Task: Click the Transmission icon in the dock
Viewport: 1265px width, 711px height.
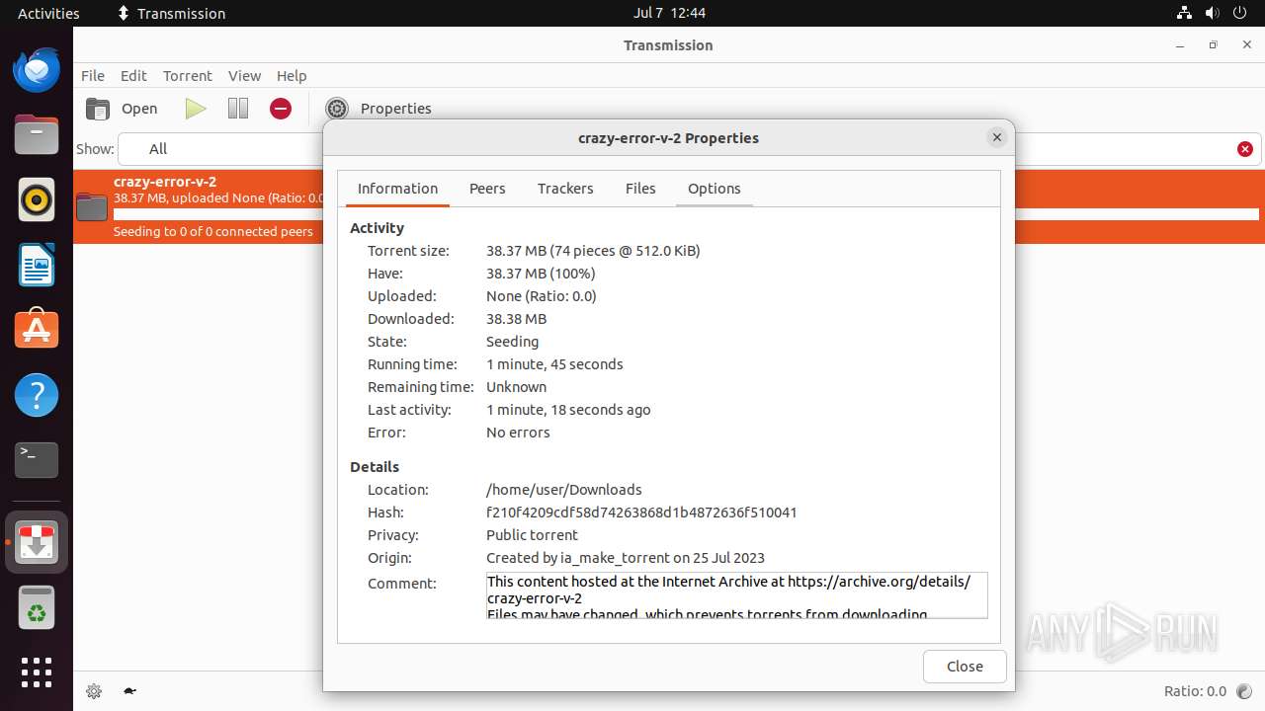Action: tap(37, 543)
